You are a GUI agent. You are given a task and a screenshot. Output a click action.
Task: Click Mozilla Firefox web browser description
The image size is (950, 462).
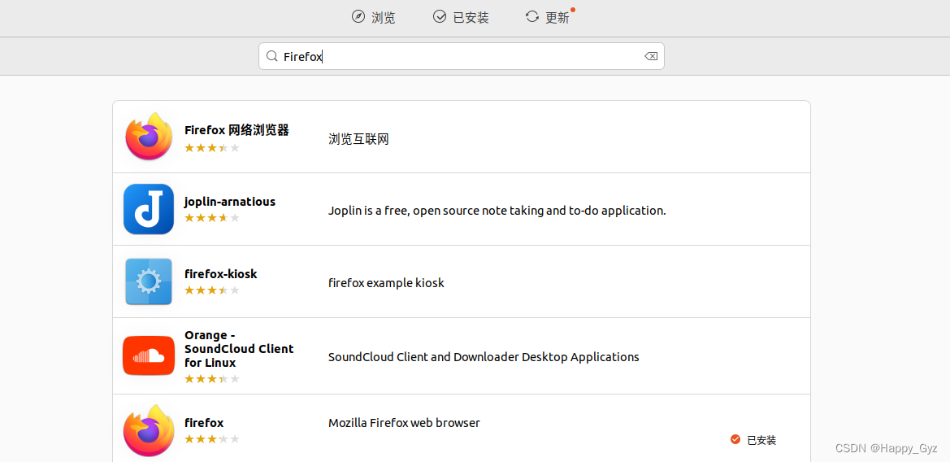click(x=404, y=423)
